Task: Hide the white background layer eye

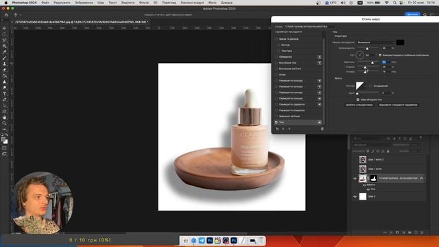Action: pos(355,197)
